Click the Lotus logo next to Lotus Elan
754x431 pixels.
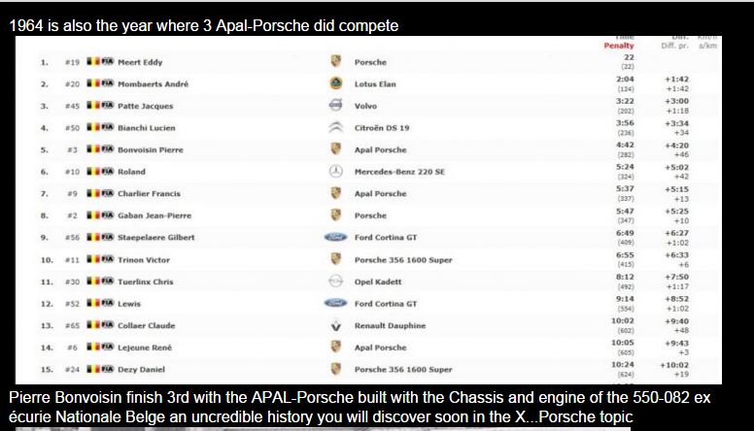(335, 83)
